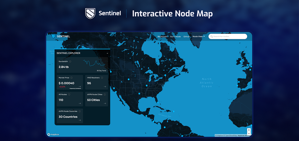Open Market Price details arrow

(x=80, y=86)
